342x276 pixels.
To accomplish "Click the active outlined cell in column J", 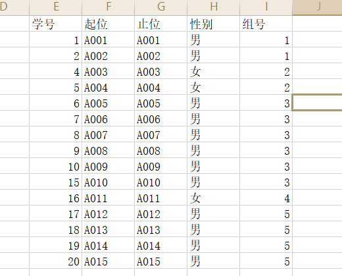I will pyautogui.click(x=317, y=103).
